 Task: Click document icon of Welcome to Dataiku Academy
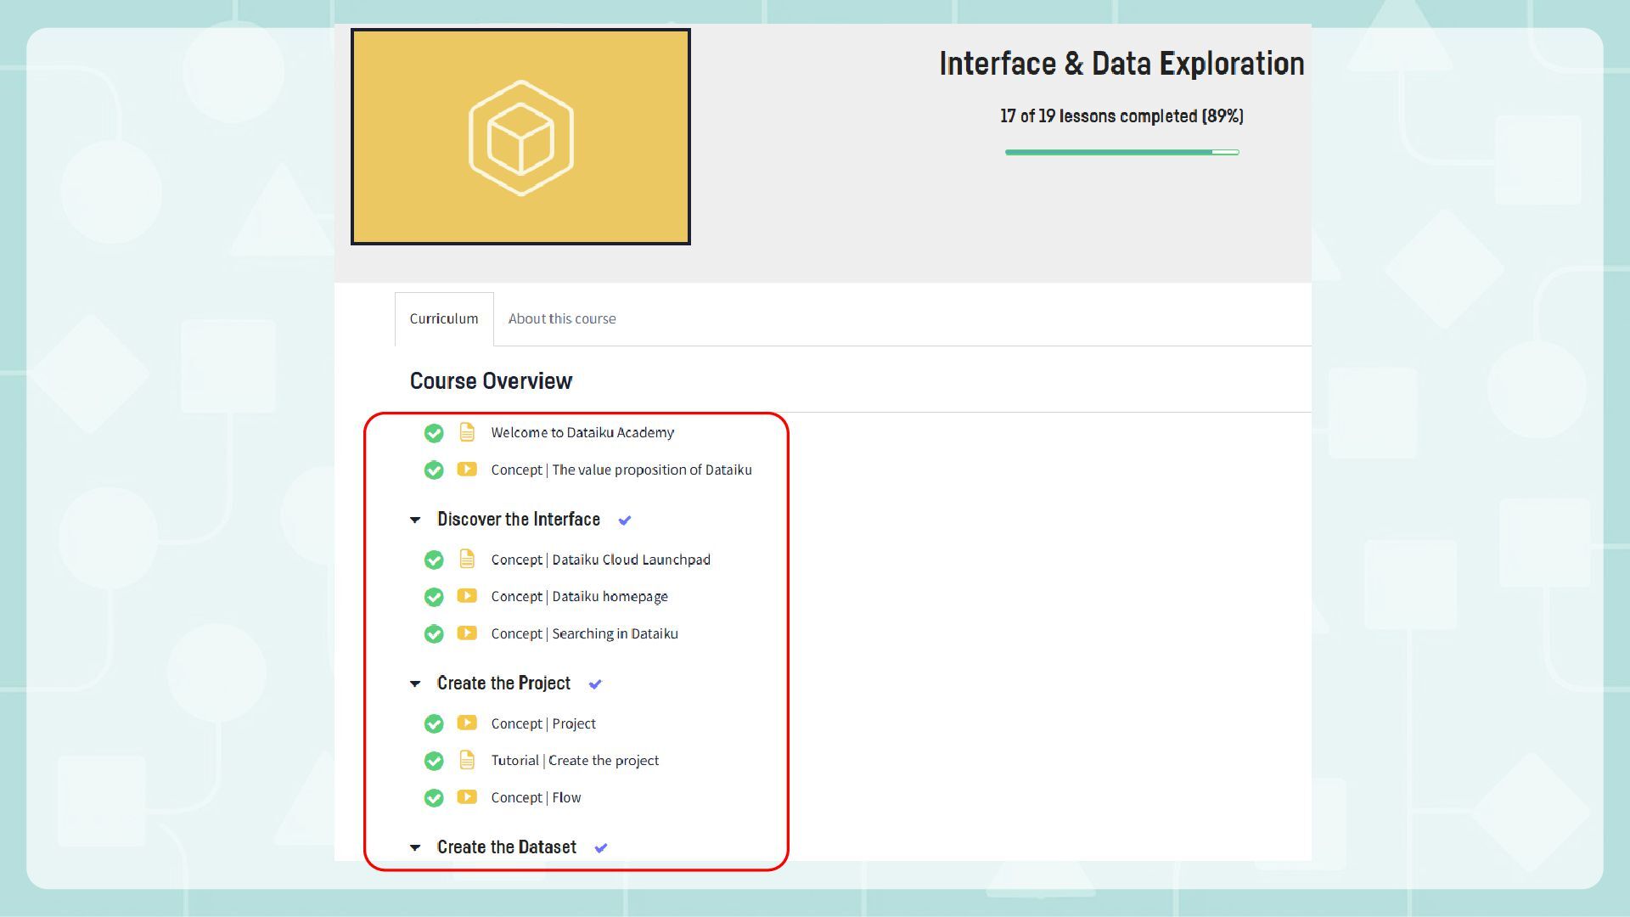[x=467, y=431]
